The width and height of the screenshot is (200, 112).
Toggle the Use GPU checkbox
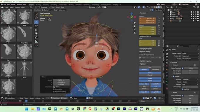tap(183, 89)
